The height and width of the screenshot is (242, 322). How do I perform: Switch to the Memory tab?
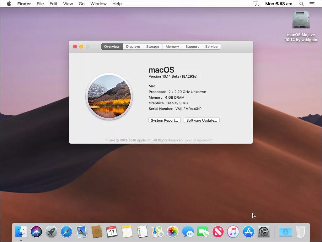click(172, 47)
